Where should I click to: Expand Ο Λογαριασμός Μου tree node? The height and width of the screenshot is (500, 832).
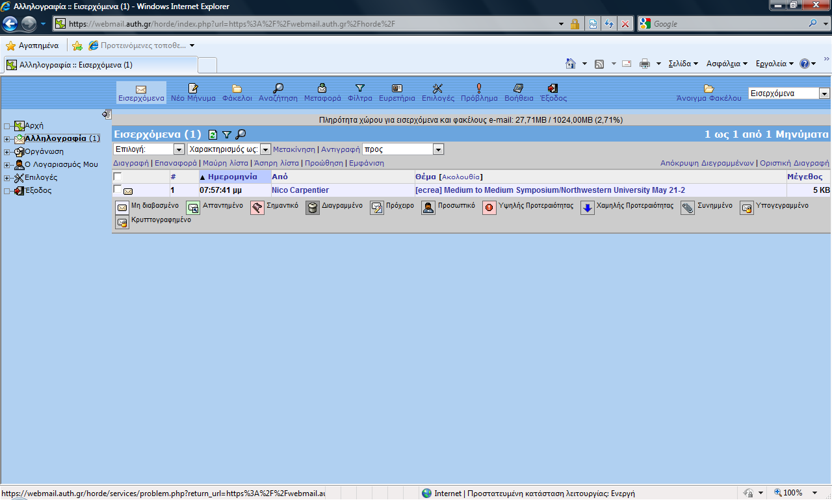tap(6, 165)
